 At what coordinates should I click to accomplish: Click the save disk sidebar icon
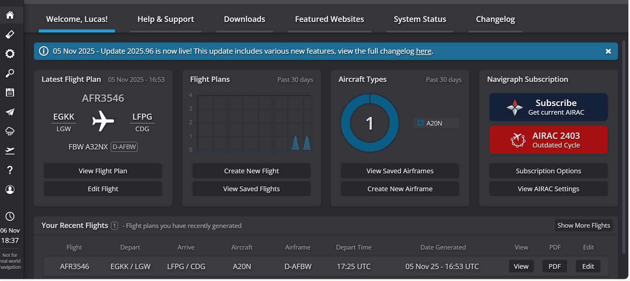(x=10, y=92)
